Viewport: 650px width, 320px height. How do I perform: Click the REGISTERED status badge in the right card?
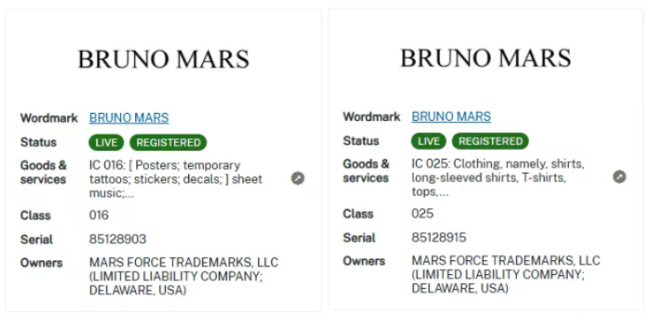[490, 141]
